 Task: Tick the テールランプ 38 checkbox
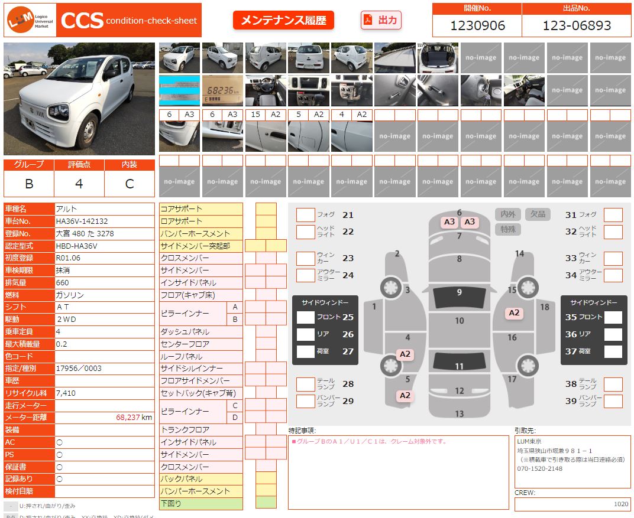[613, 384]
